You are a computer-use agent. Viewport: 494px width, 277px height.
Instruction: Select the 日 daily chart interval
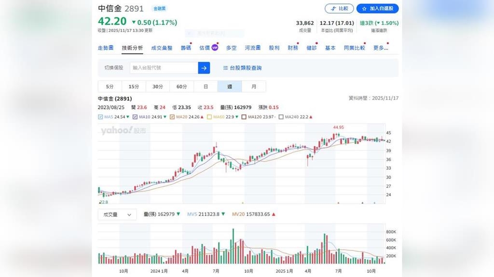206,87
